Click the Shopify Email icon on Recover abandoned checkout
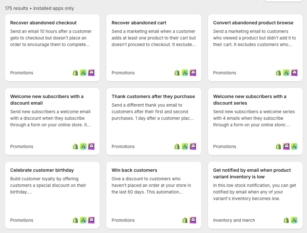This screenshot has width=307, height=233. (x=91, y=73)
